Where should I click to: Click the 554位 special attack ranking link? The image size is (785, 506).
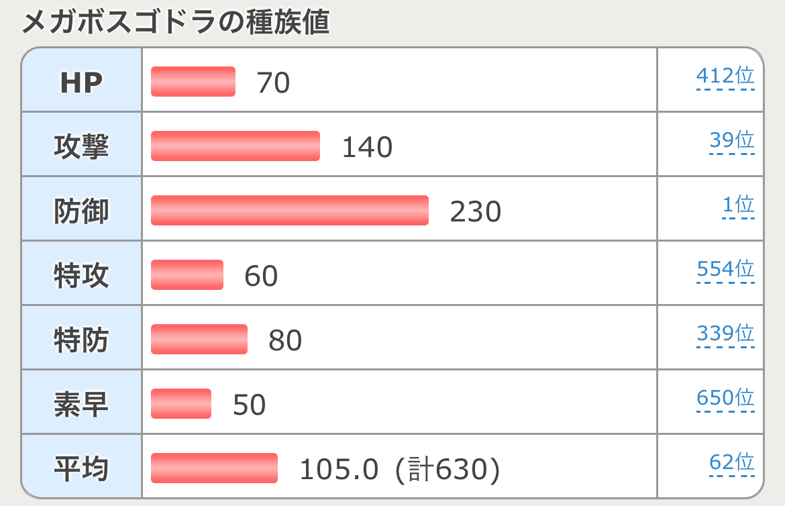coord(725,270)
